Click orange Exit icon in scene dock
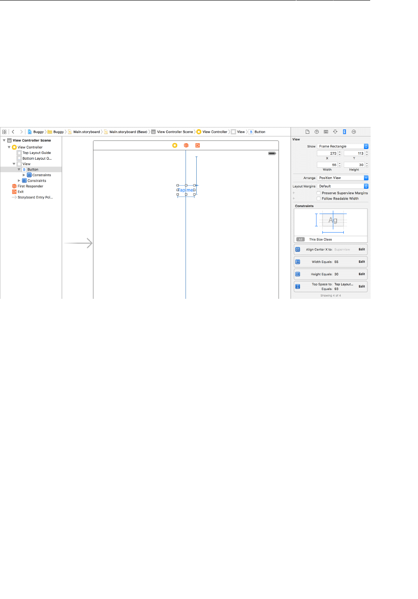 198,145
